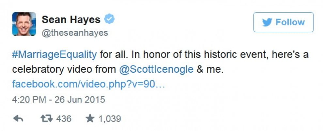This screenshot has height=131, width=323.
Task: View the 436 retweets count
Action: (64, 119)
